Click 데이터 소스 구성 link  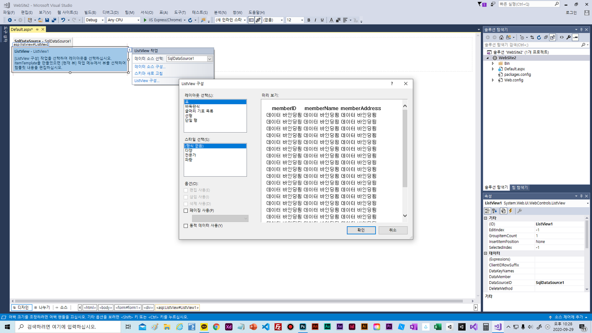pos(150,67)
